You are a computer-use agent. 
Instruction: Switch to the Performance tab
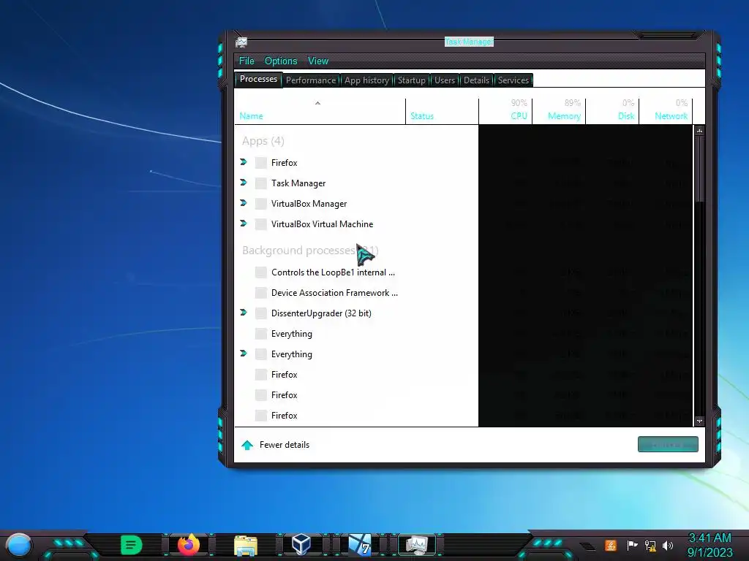pyautogui.click(x=311, y=80)
